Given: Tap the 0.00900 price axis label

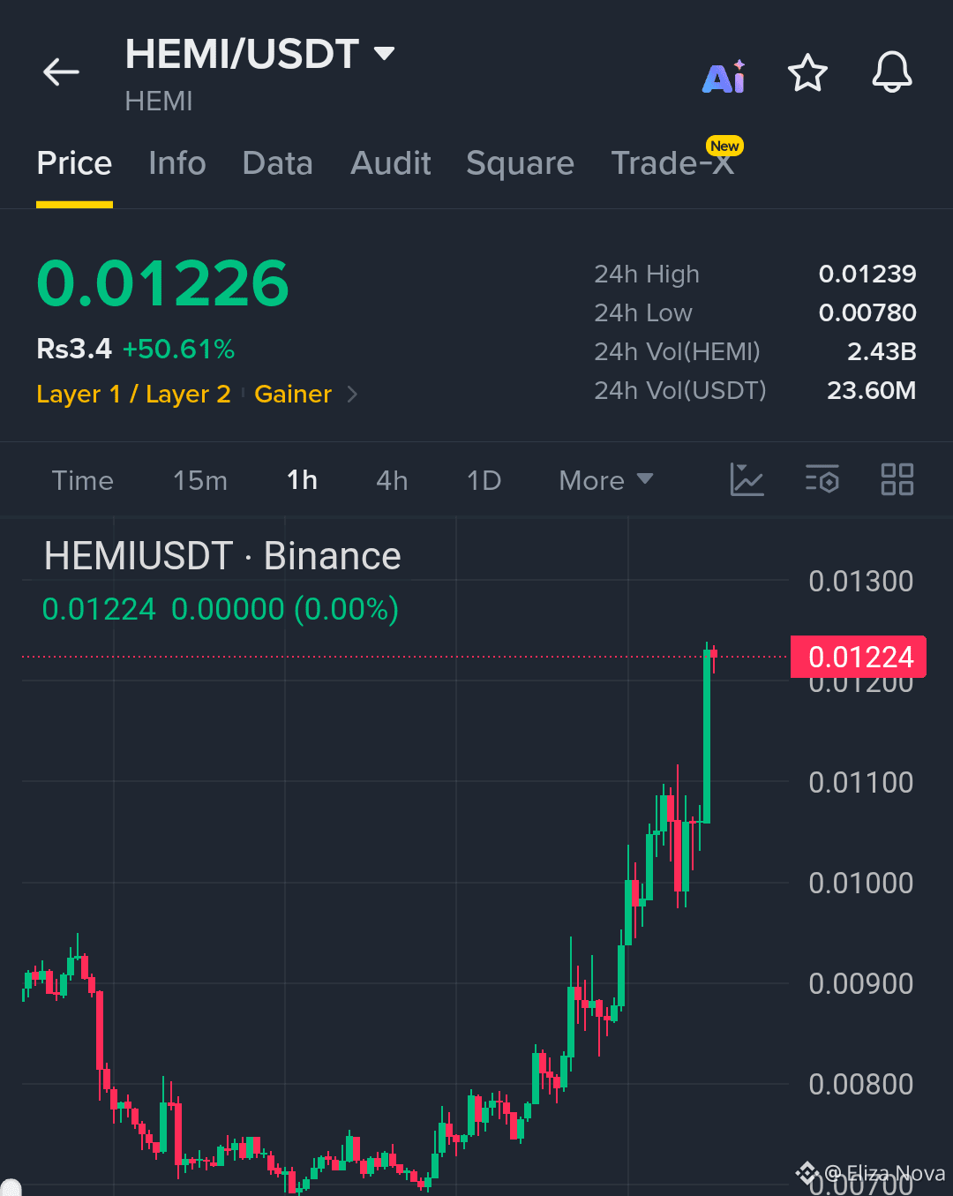Looking at the screenshot, I should coord(861,984).
